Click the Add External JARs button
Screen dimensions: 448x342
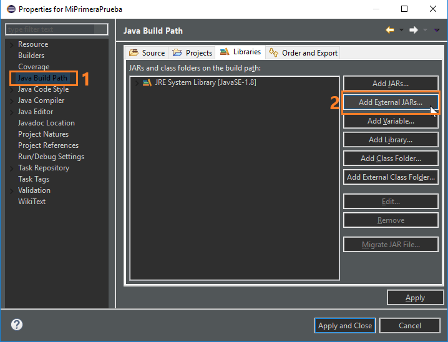[391, 102]
